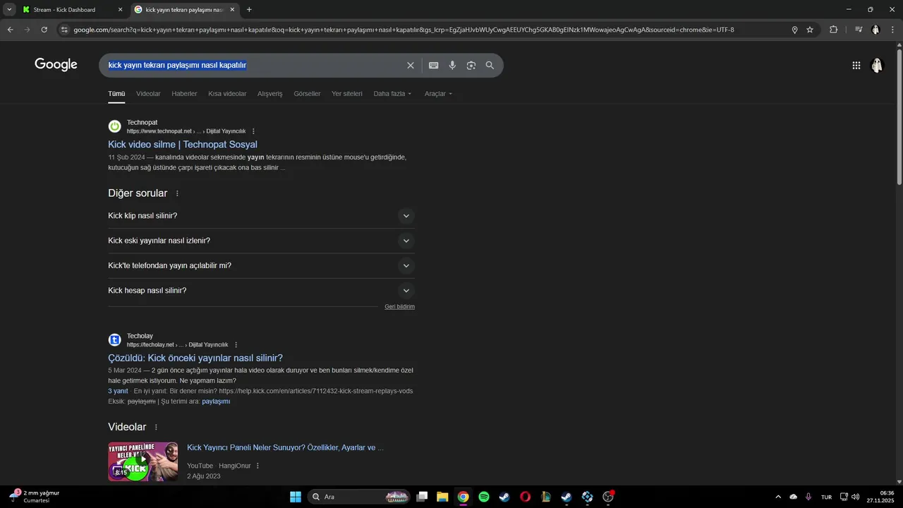Click the Techolay site favicon
The height and width of the screenshot is (508, 903).
[x=114, y=340]
